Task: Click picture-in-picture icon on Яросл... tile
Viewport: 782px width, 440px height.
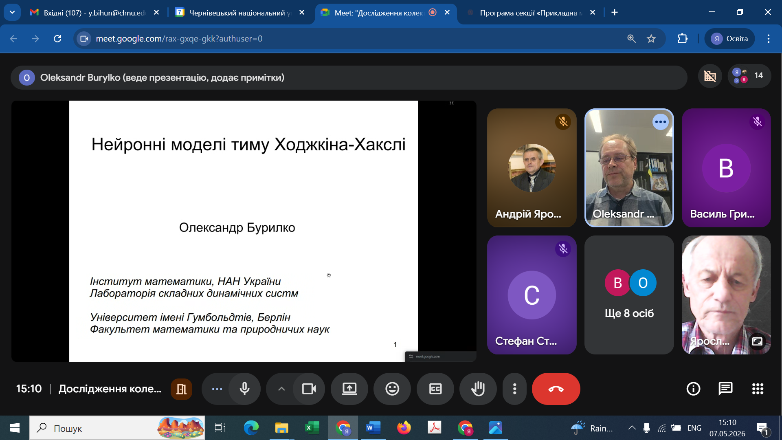Action: click(757, 341)
